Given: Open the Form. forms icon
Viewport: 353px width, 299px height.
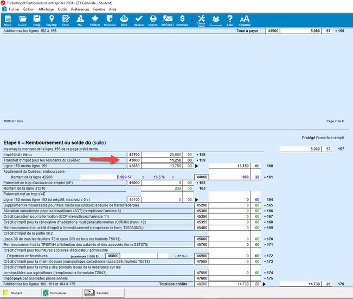Looking at the screenshot, I should point(66,21).
